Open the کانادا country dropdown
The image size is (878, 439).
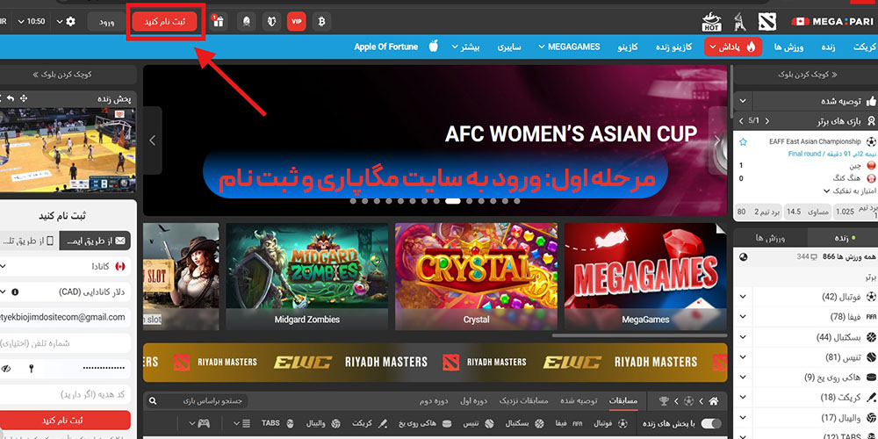pos(63,267)
